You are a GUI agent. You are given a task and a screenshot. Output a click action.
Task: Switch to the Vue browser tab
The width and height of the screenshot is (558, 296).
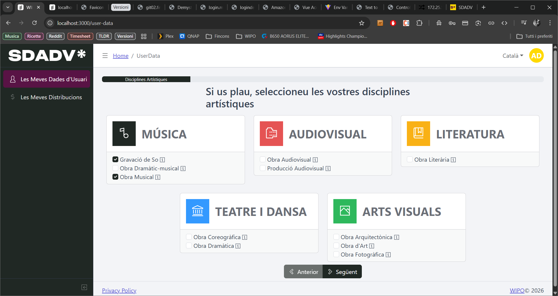click(305, 7)
